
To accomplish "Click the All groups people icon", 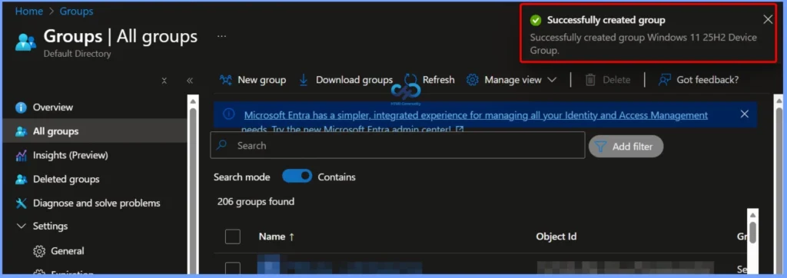I will pyautogui.click(x=21, y=131).
